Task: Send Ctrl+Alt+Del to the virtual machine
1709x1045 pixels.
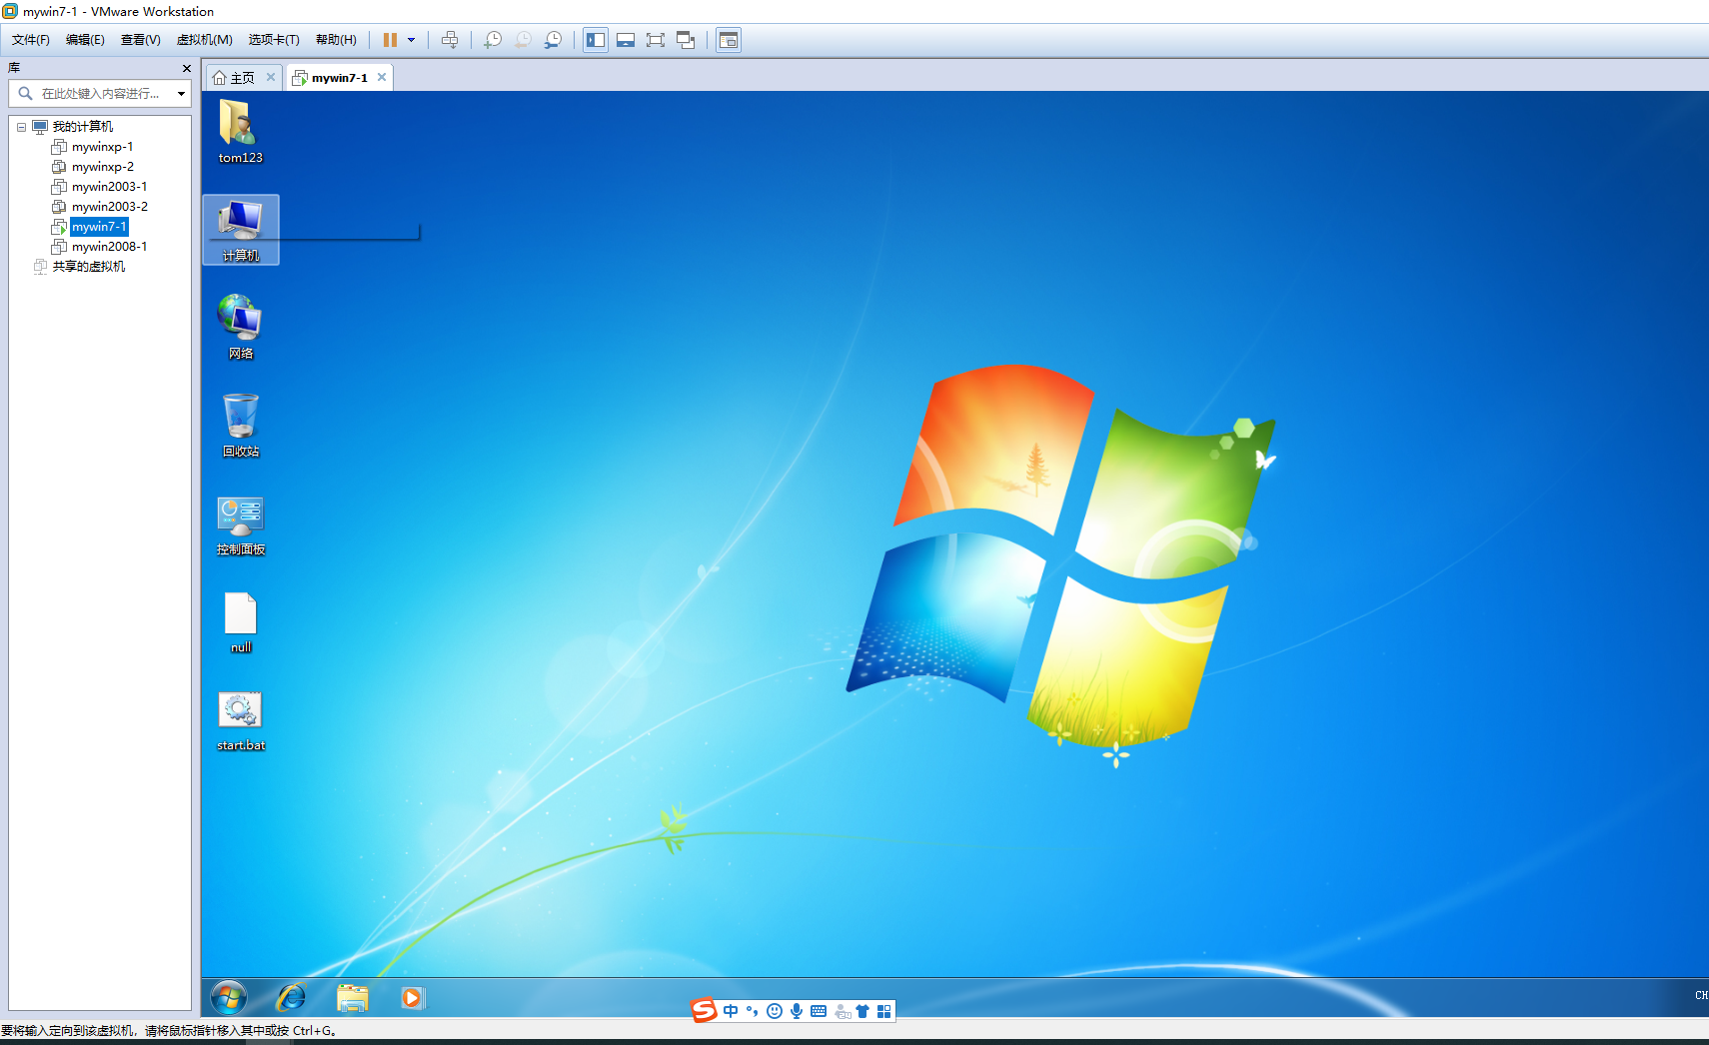Action: (450, 40)
